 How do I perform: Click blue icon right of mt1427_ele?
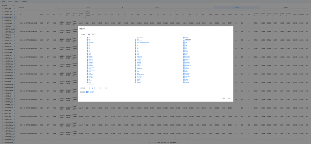15,18
